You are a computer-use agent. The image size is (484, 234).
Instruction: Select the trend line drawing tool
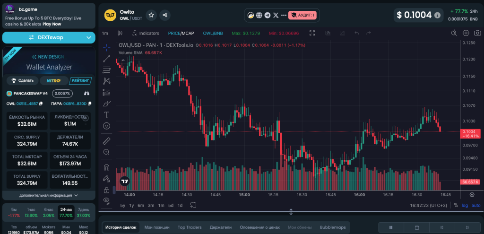[x=107, y=59]
